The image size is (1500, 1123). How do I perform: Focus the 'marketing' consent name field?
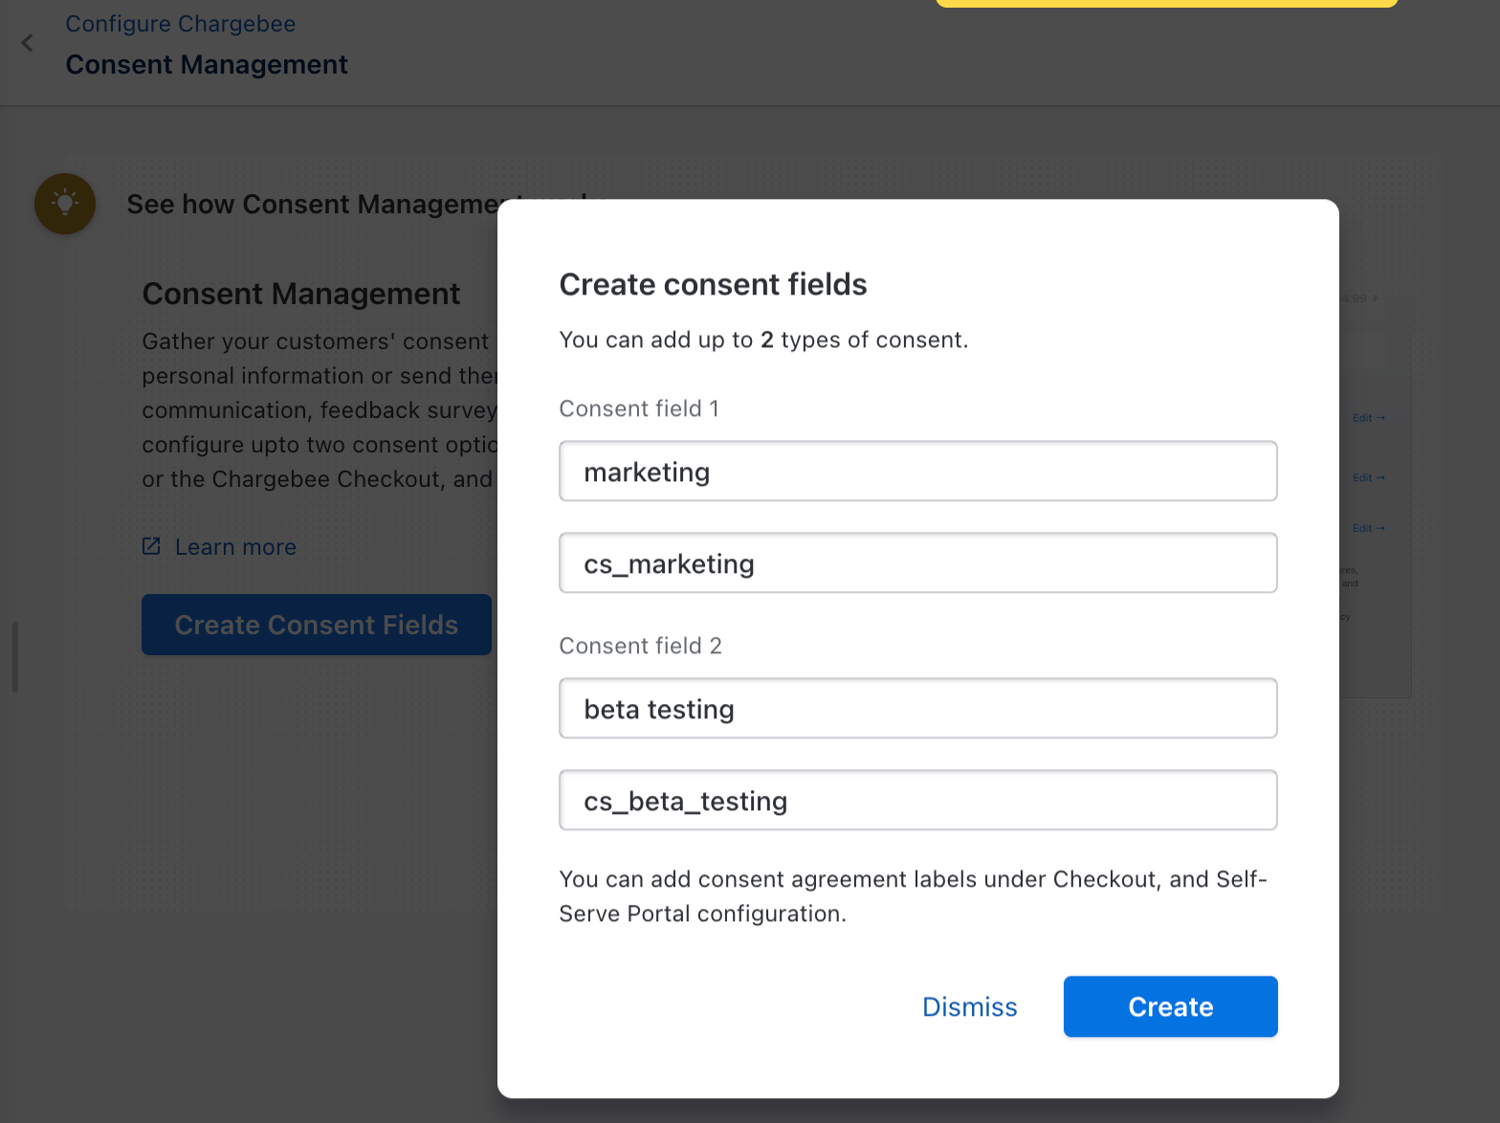click(917, 472)
